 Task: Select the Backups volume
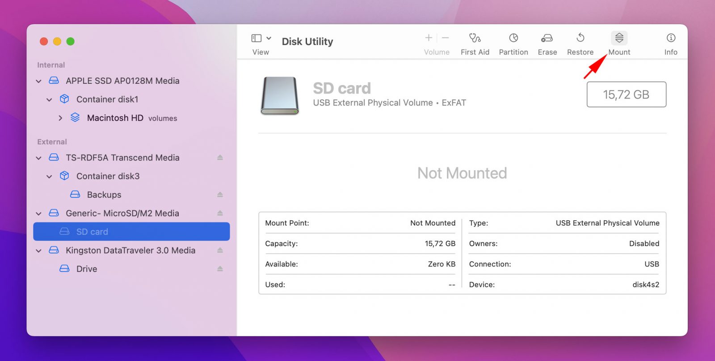click(x=131, y=194)
